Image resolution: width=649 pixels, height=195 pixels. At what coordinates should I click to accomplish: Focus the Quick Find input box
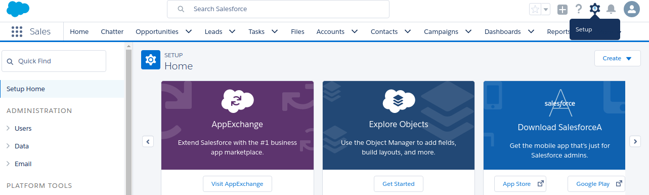click(54, 61)
